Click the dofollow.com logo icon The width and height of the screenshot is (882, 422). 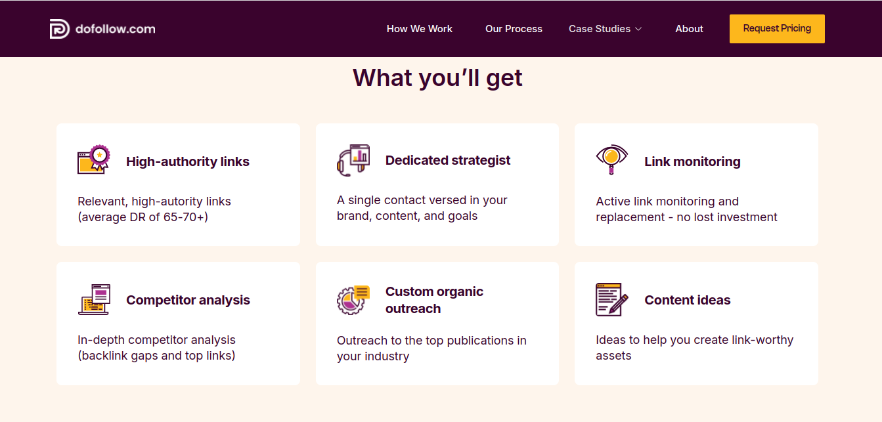click(60, 29)
